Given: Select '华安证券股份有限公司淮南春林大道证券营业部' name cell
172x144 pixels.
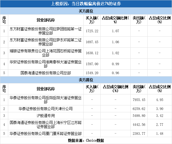Looking at the screenshot, I should [46, 64].
